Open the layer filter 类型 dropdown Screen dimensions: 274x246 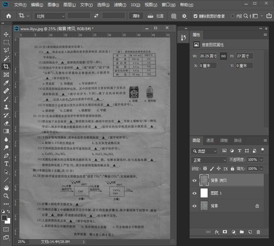click(x=204, y=151)
